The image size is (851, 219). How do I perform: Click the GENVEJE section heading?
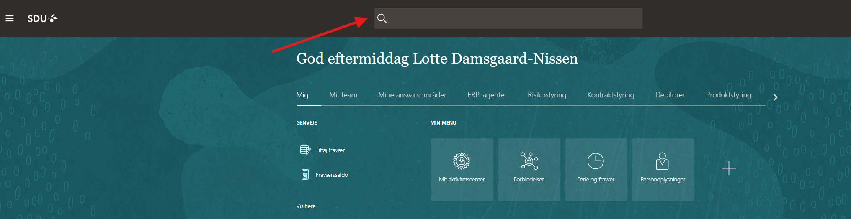tap(307, 123)
